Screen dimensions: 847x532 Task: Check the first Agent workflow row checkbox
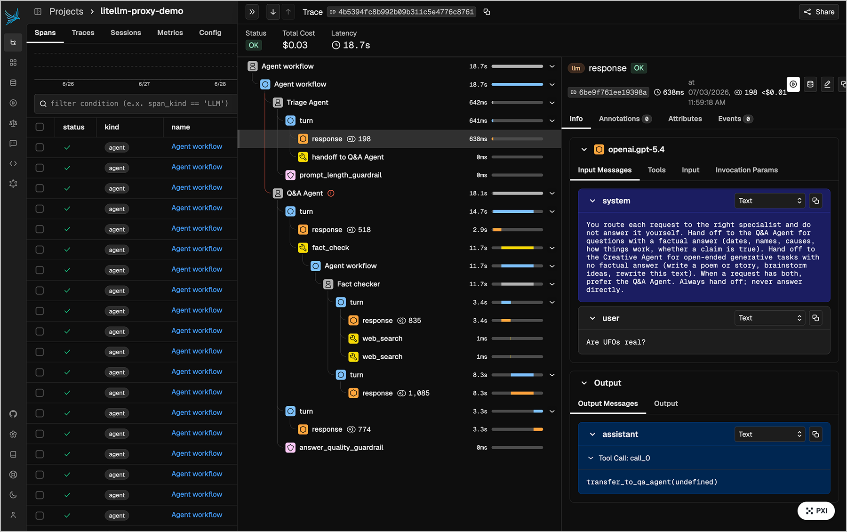[40, 147]
